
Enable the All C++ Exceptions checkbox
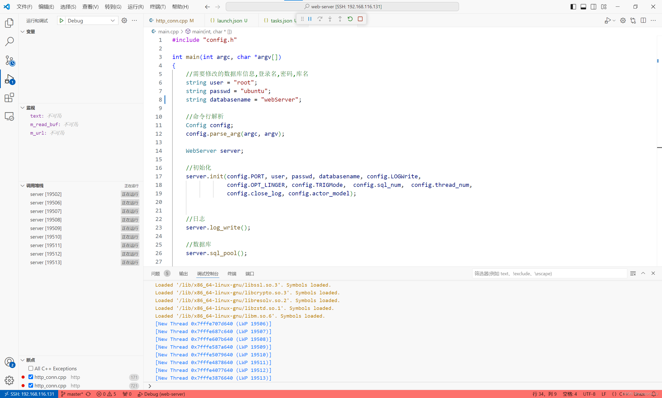tap(31, 368)
